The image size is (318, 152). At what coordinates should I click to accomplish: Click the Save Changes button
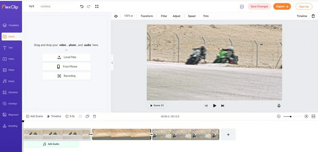click(259, 7)
